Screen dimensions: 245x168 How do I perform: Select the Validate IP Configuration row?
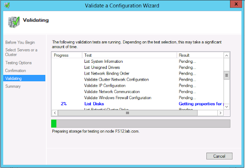(x=138, y=86)
